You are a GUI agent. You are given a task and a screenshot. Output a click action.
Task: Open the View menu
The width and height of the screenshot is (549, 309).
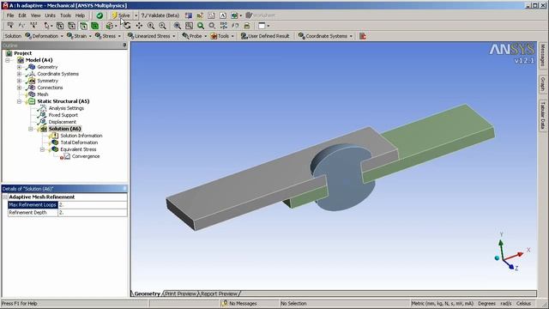35,15
